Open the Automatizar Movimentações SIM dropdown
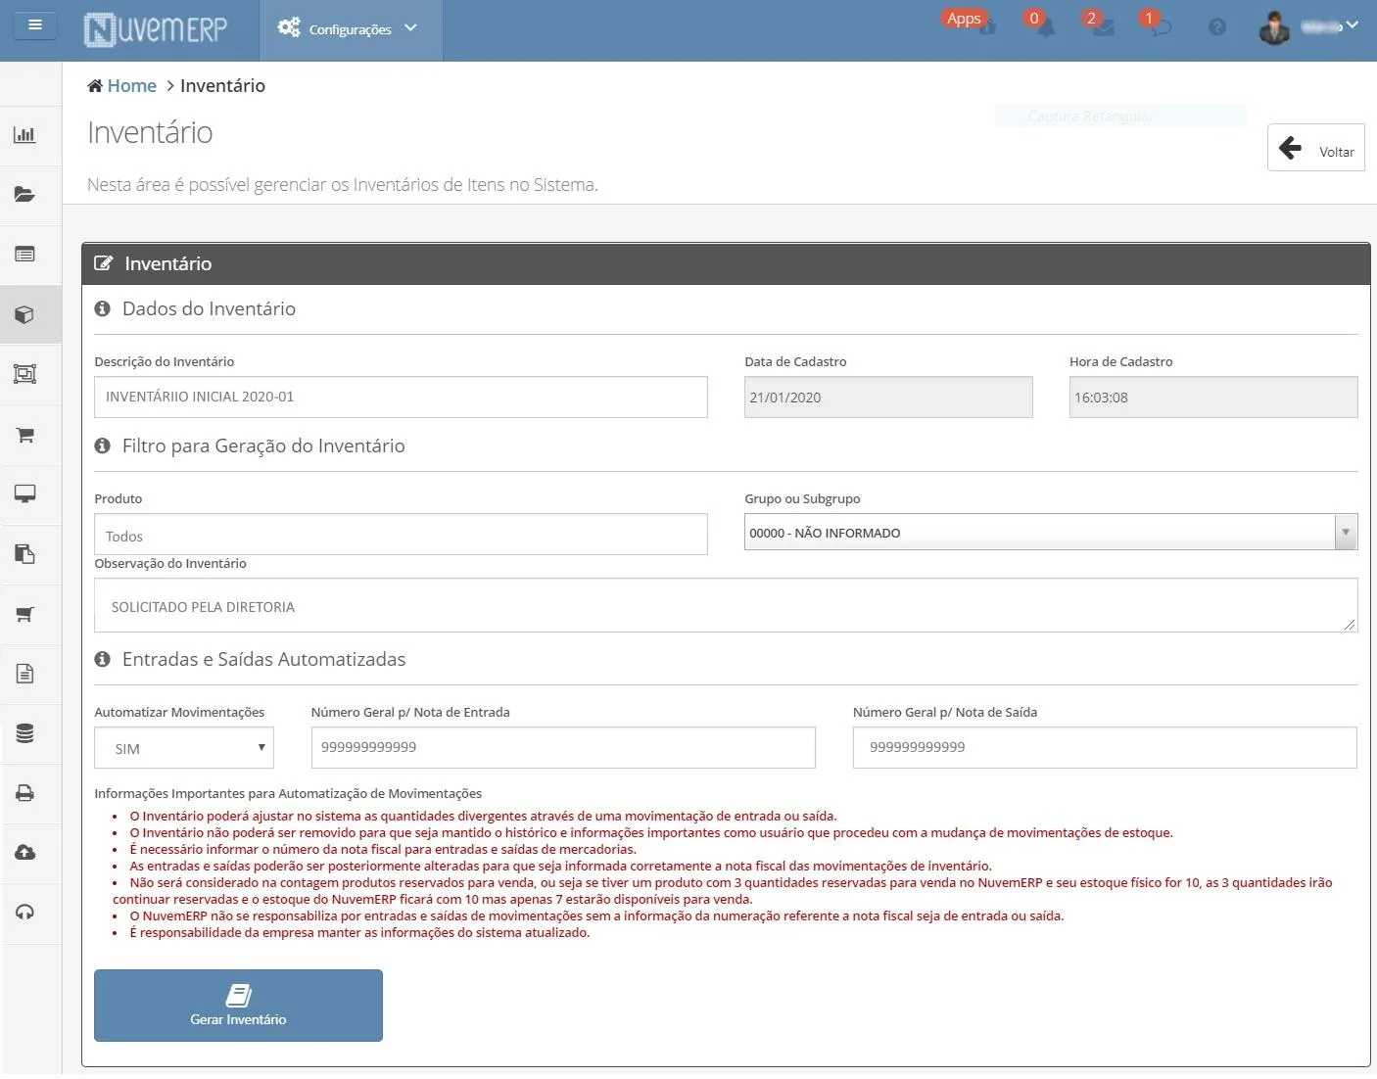1377x1079 pixels. [184, 748]
